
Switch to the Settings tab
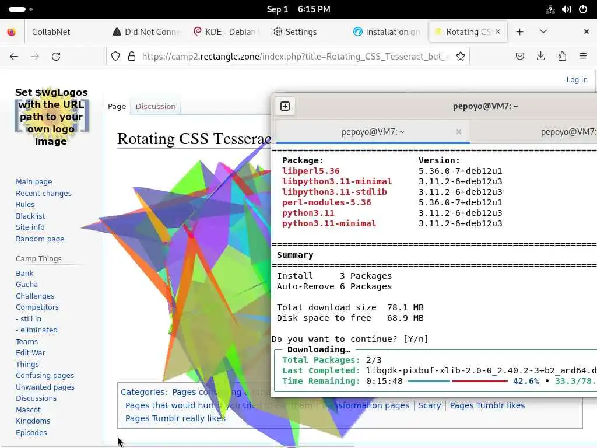tap(295, 32)
